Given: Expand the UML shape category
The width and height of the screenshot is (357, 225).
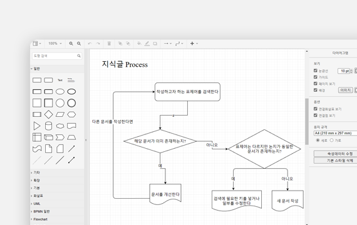Looking at the screenshot, I should point(37,204).
